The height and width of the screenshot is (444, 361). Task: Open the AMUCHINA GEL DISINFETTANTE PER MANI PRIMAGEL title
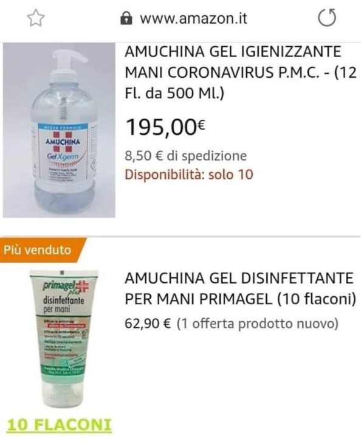coord(240,288)
